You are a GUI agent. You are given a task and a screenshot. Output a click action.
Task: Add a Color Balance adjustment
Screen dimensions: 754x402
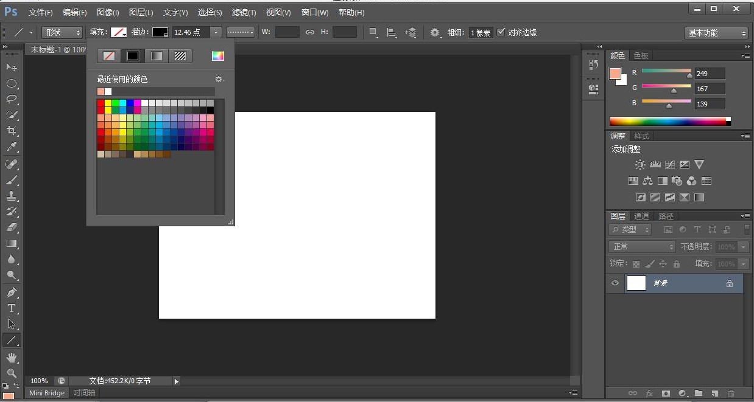pos(647,181)
